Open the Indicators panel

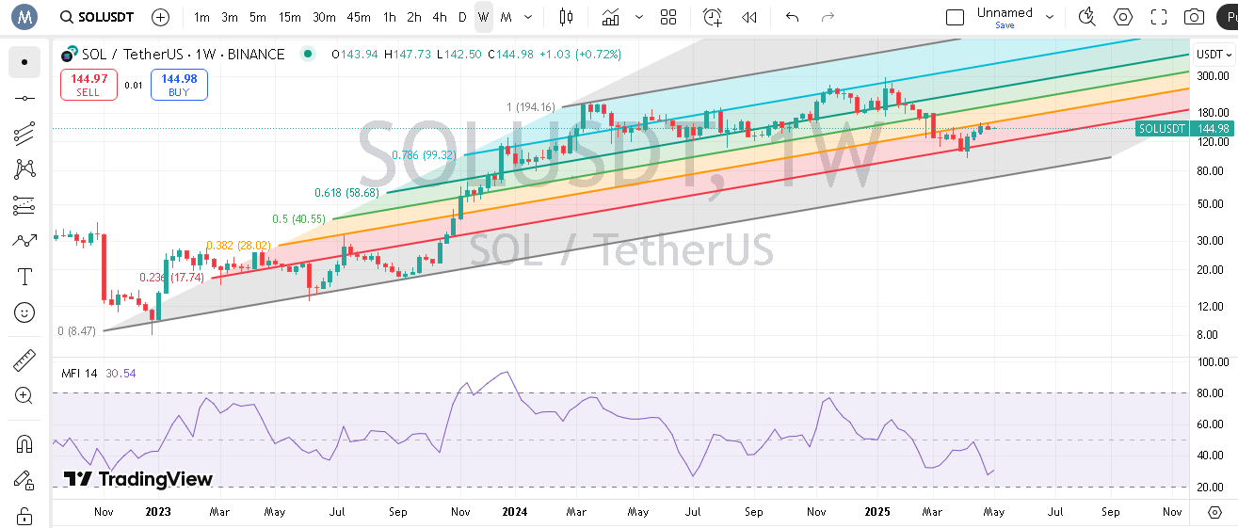click(x=612, y=17)
